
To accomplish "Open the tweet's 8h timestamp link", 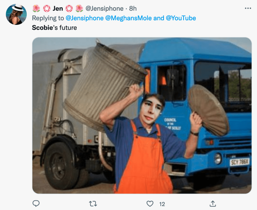I will pos(133,9).
